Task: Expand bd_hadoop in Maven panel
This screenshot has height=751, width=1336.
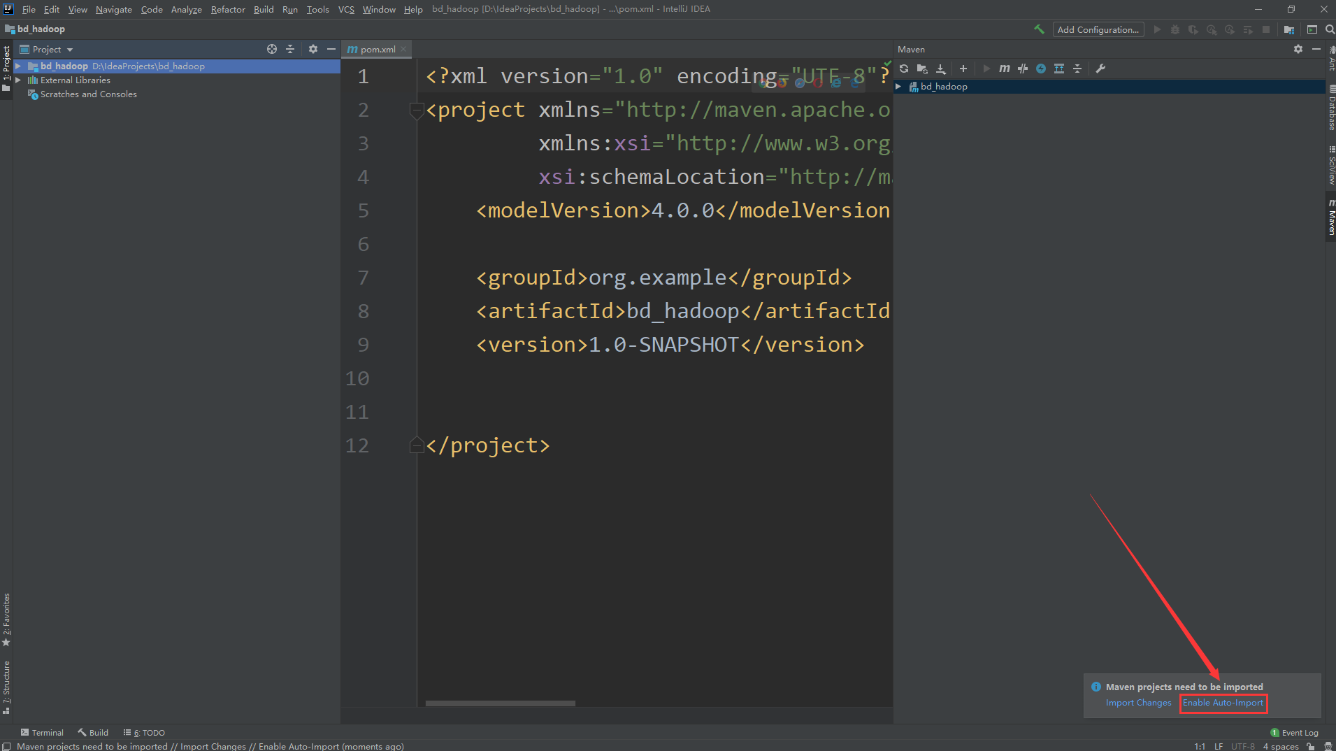Action: click(x=898, y=86)
